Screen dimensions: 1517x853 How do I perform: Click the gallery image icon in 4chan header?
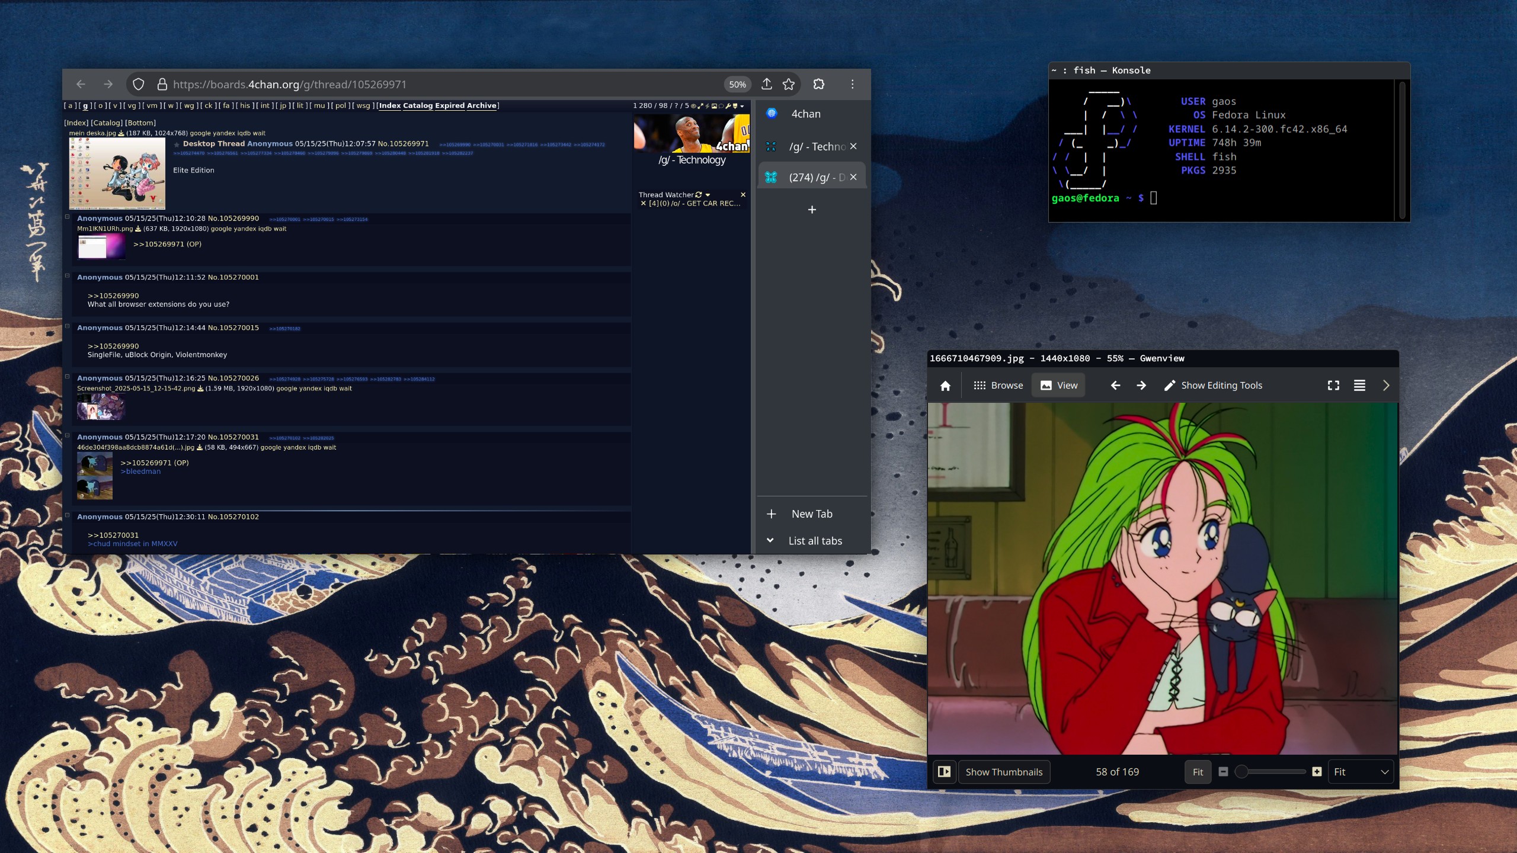pyautogui.click(x=714, y=106)
